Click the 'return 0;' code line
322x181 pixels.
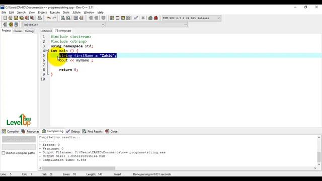68,70
